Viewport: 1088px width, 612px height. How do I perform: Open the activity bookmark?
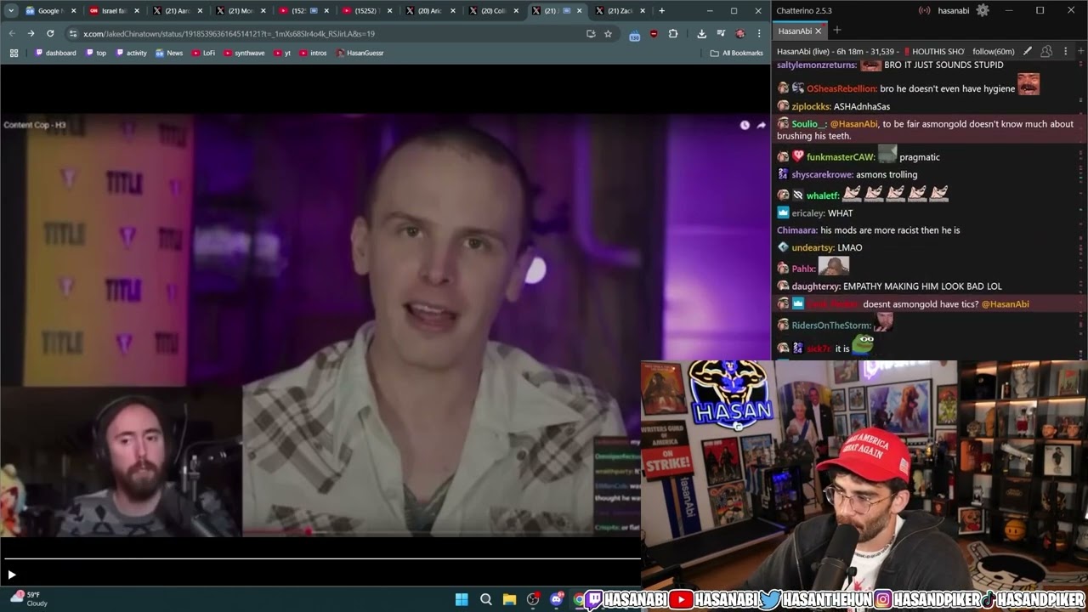pyautogui.click(x=131, y=53)
